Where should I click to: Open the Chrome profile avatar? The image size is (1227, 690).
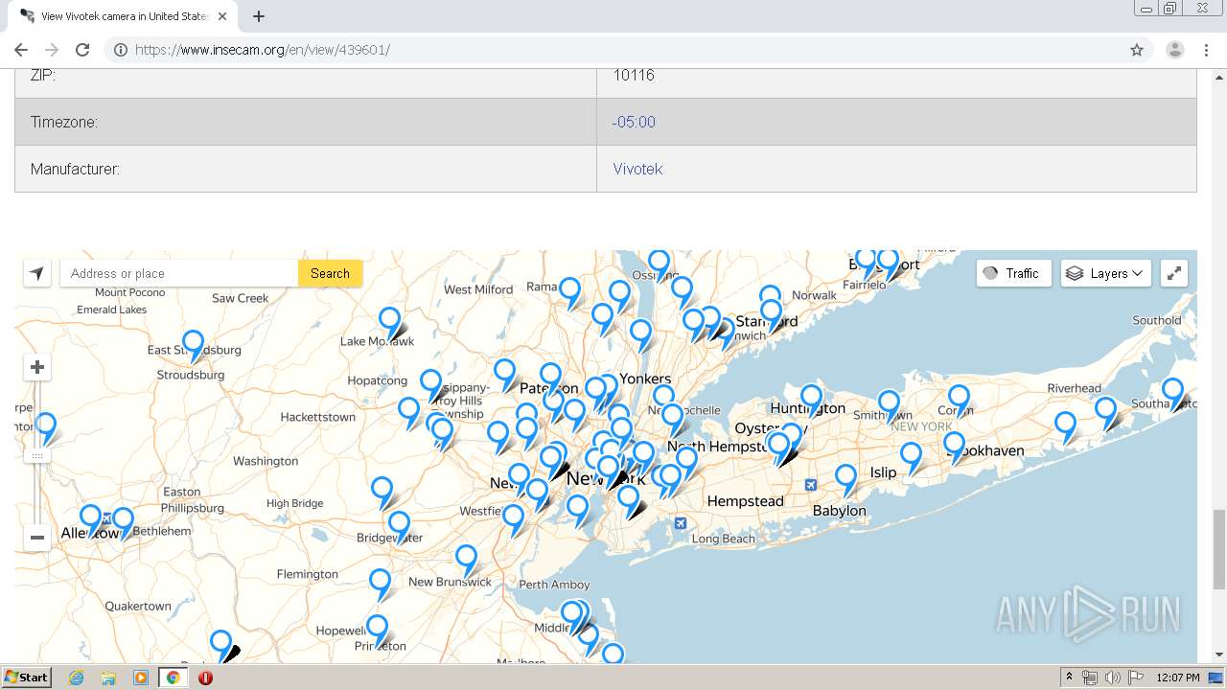(x=1175, y=50)
